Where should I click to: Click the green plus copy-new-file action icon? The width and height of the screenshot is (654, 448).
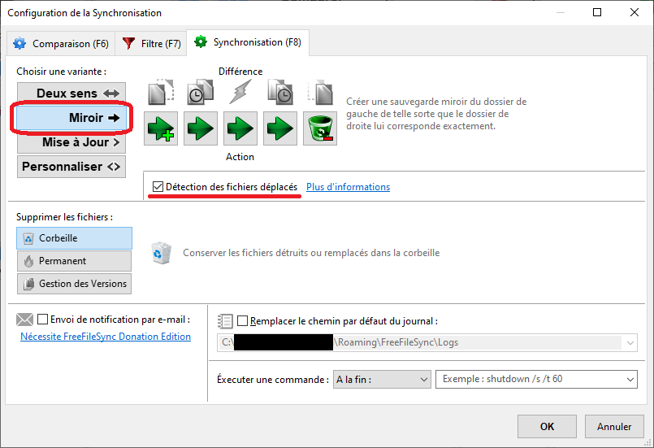point(161,128)
